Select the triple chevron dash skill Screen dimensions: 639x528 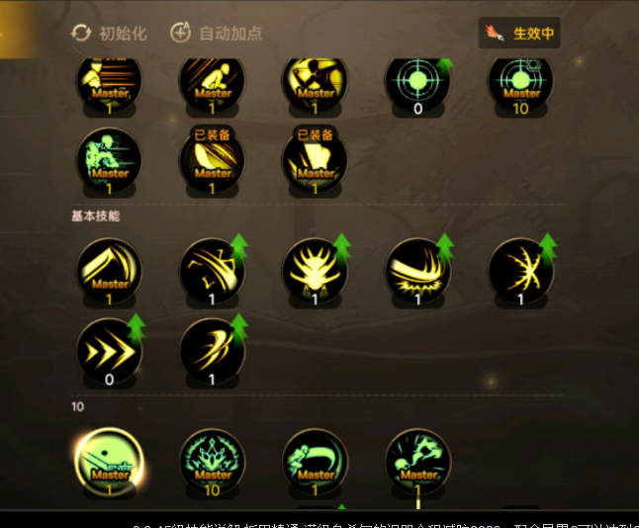(x=109, y=352)
